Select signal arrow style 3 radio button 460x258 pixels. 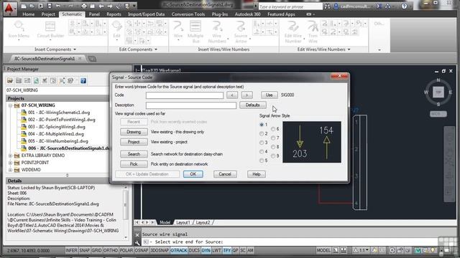pos(262,143)
